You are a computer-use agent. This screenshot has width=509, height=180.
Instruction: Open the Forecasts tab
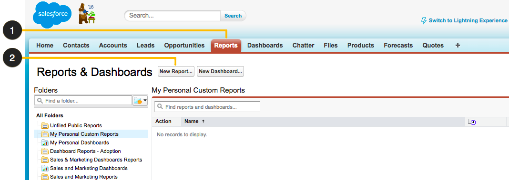click(398, 46)
